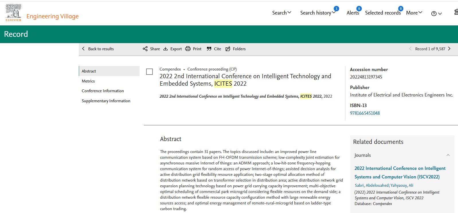Screen dimensions: 458x213
Task: Click the Elsevier tree logo
Action: (13, 13)
